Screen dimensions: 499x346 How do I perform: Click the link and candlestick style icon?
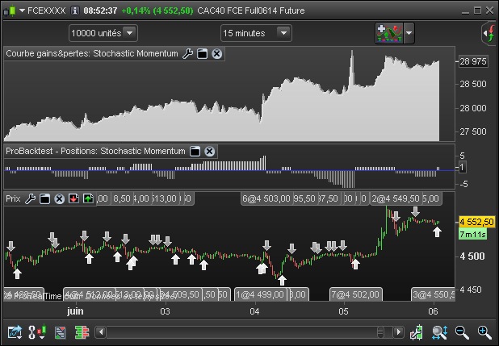pyautogui.click(x=37, y=332)
